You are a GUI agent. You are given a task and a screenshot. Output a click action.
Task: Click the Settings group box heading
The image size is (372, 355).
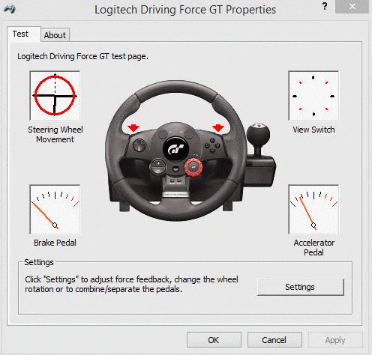[39, 262]
